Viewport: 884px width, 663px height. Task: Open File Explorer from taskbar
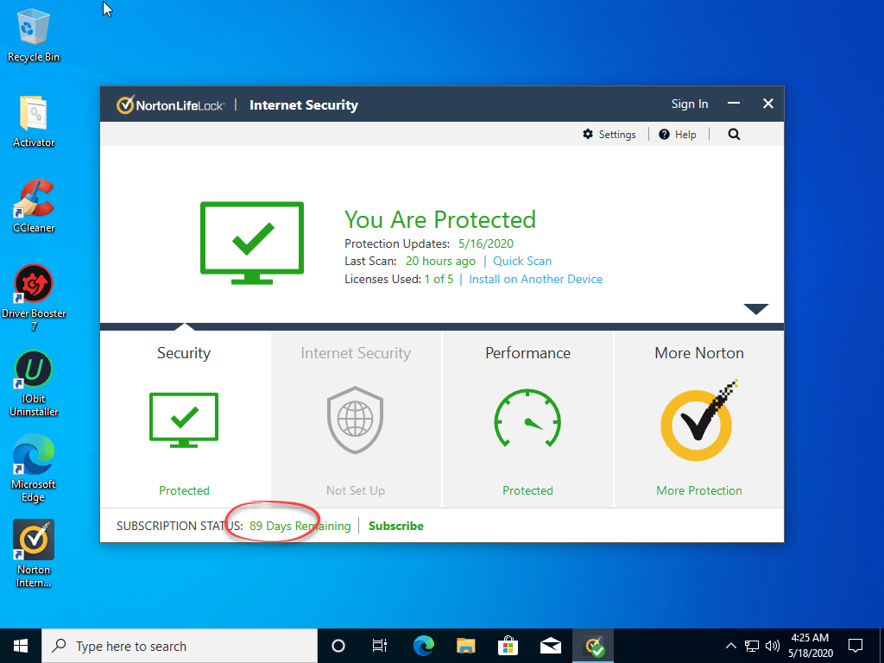(x=465, y=646)
